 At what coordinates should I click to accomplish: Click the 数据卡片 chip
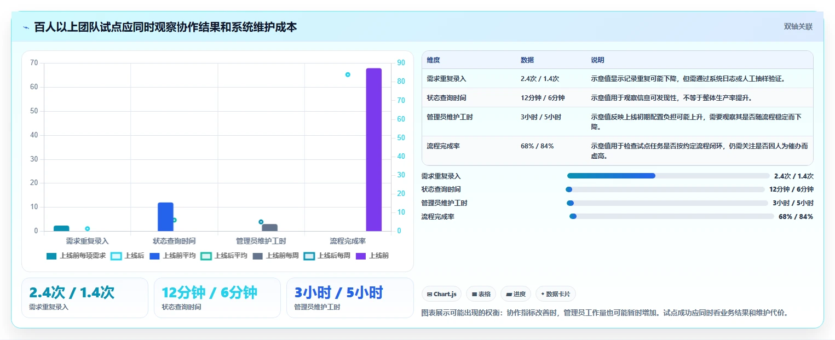click(555, 294)
